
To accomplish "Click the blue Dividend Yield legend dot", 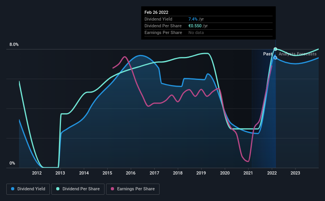I will (13, 189).
